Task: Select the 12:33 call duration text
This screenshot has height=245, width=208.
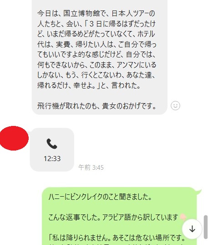Action: click(x=52, y=159)
